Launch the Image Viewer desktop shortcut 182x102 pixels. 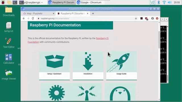click(9, 75)
